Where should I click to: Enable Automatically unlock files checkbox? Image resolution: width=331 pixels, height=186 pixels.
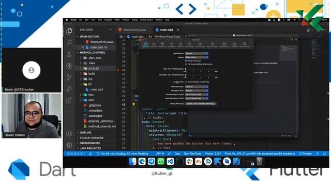(x=186, y=82)
